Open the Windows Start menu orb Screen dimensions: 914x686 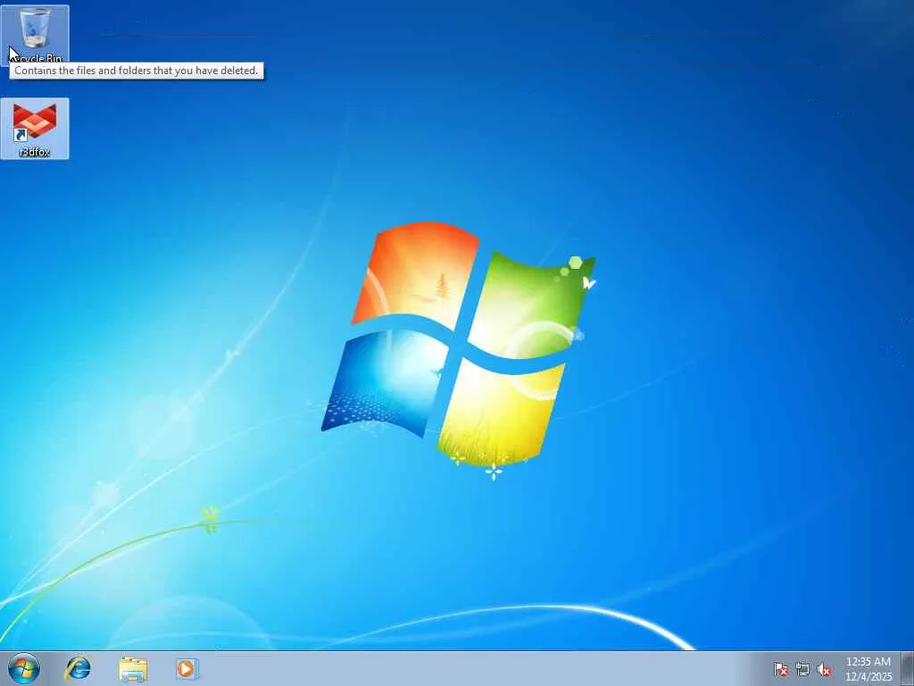click(24, 668)
